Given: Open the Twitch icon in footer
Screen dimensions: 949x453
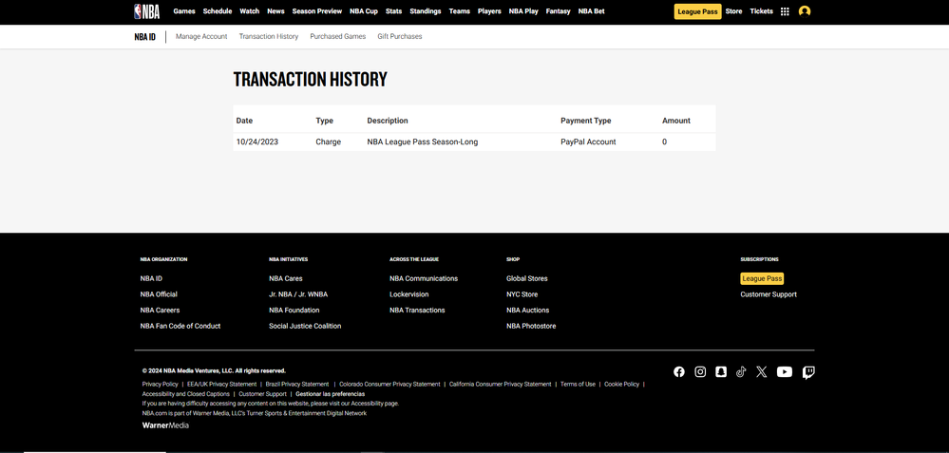Looking at the screenshot, I should [808, 372].
